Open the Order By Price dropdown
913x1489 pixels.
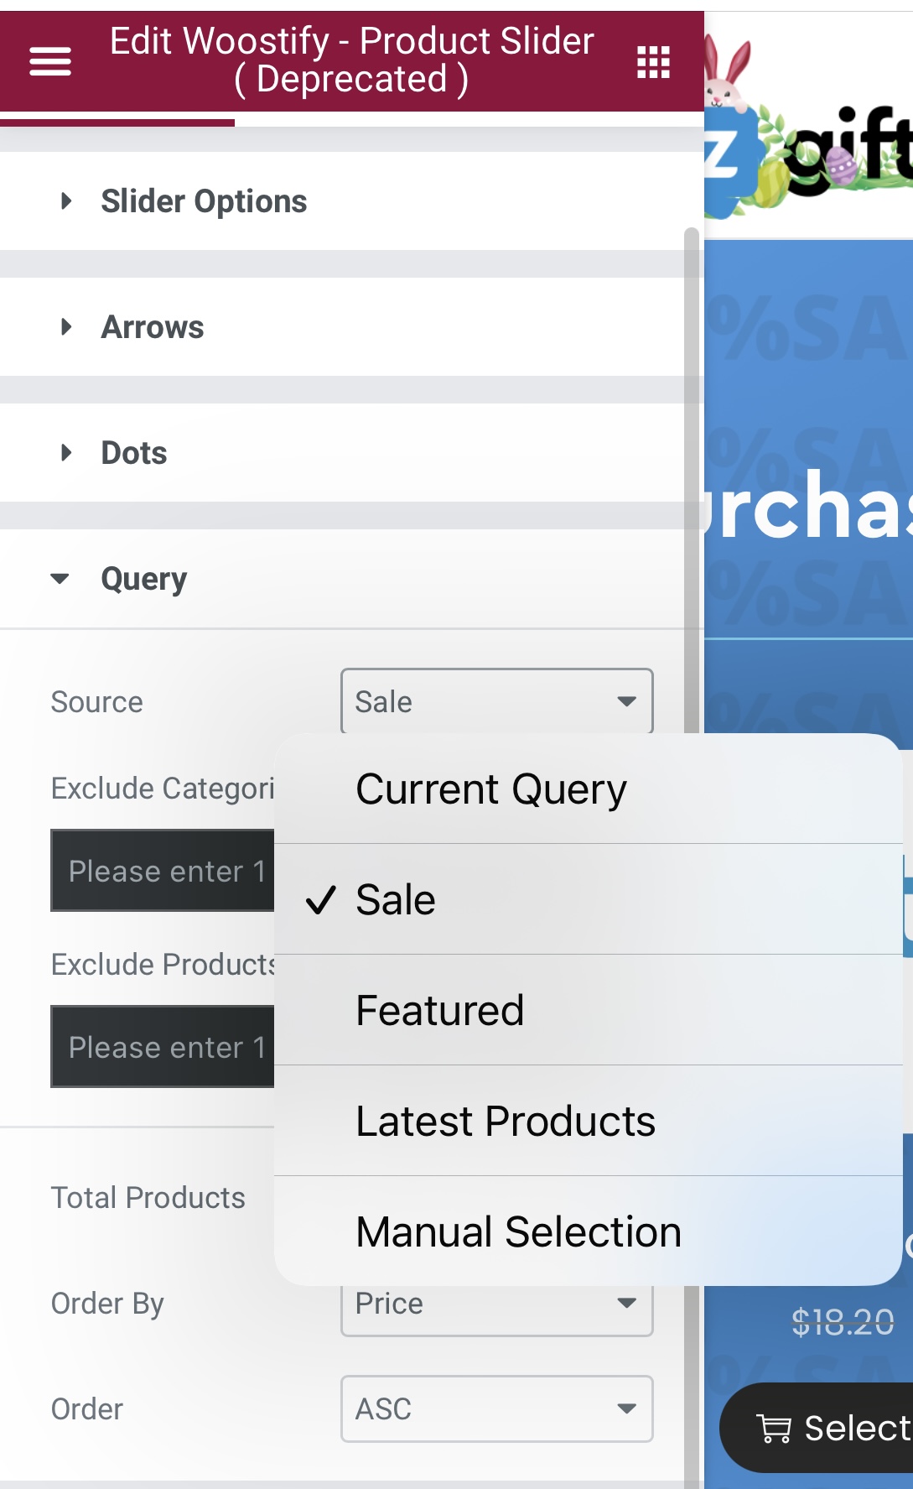496,1304
